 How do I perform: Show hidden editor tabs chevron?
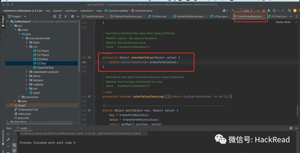[x=291, y=16]
